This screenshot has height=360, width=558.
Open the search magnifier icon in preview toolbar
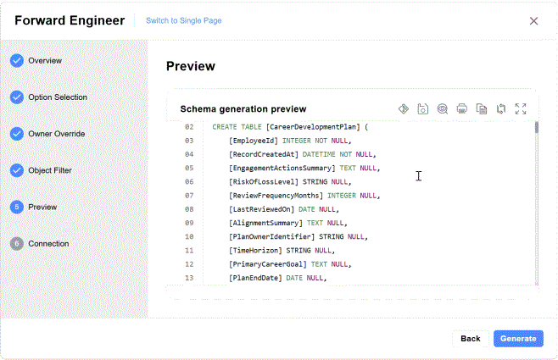[x=443, y=108]
